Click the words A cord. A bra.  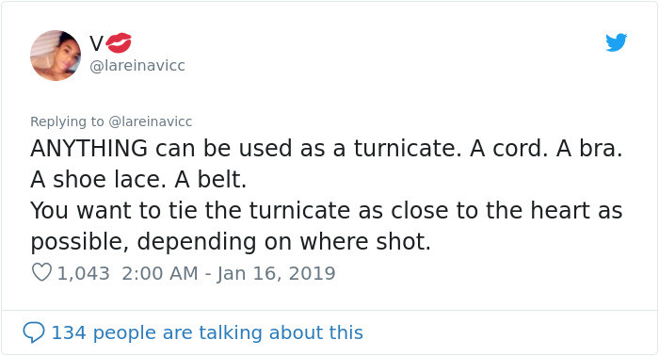(x=546, y=149)
